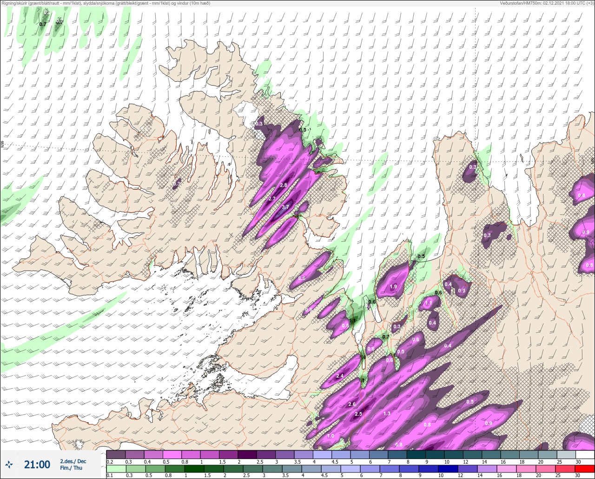Click the bright red last swatch in bottom legend row
The height and width of the screenshot is (479, 595).
[585, 469]
